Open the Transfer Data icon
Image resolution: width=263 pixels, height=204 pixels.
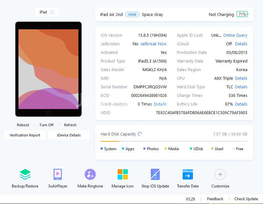(188, 174)
